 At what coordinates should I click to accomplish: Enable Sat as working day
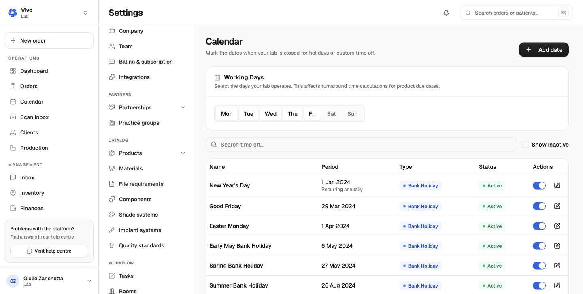[332, 114]
